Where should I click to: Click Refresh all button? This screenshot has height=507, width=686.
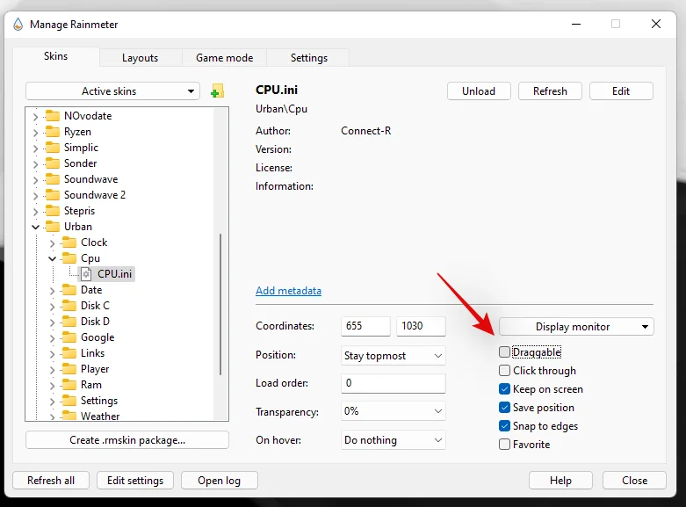click(x=51, y=481)
